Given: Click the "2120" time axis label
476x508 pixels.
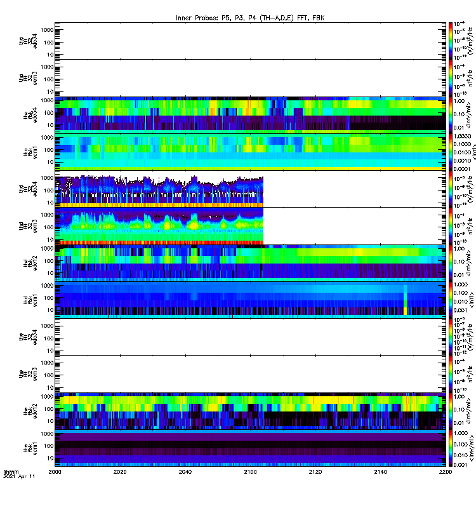Looking at the screenshot, I should coord(315,472).
